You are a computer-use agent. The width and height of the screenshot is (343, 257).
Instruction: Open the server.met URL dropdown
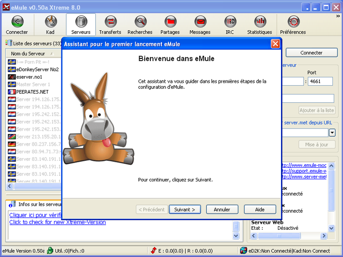(332, 133)
